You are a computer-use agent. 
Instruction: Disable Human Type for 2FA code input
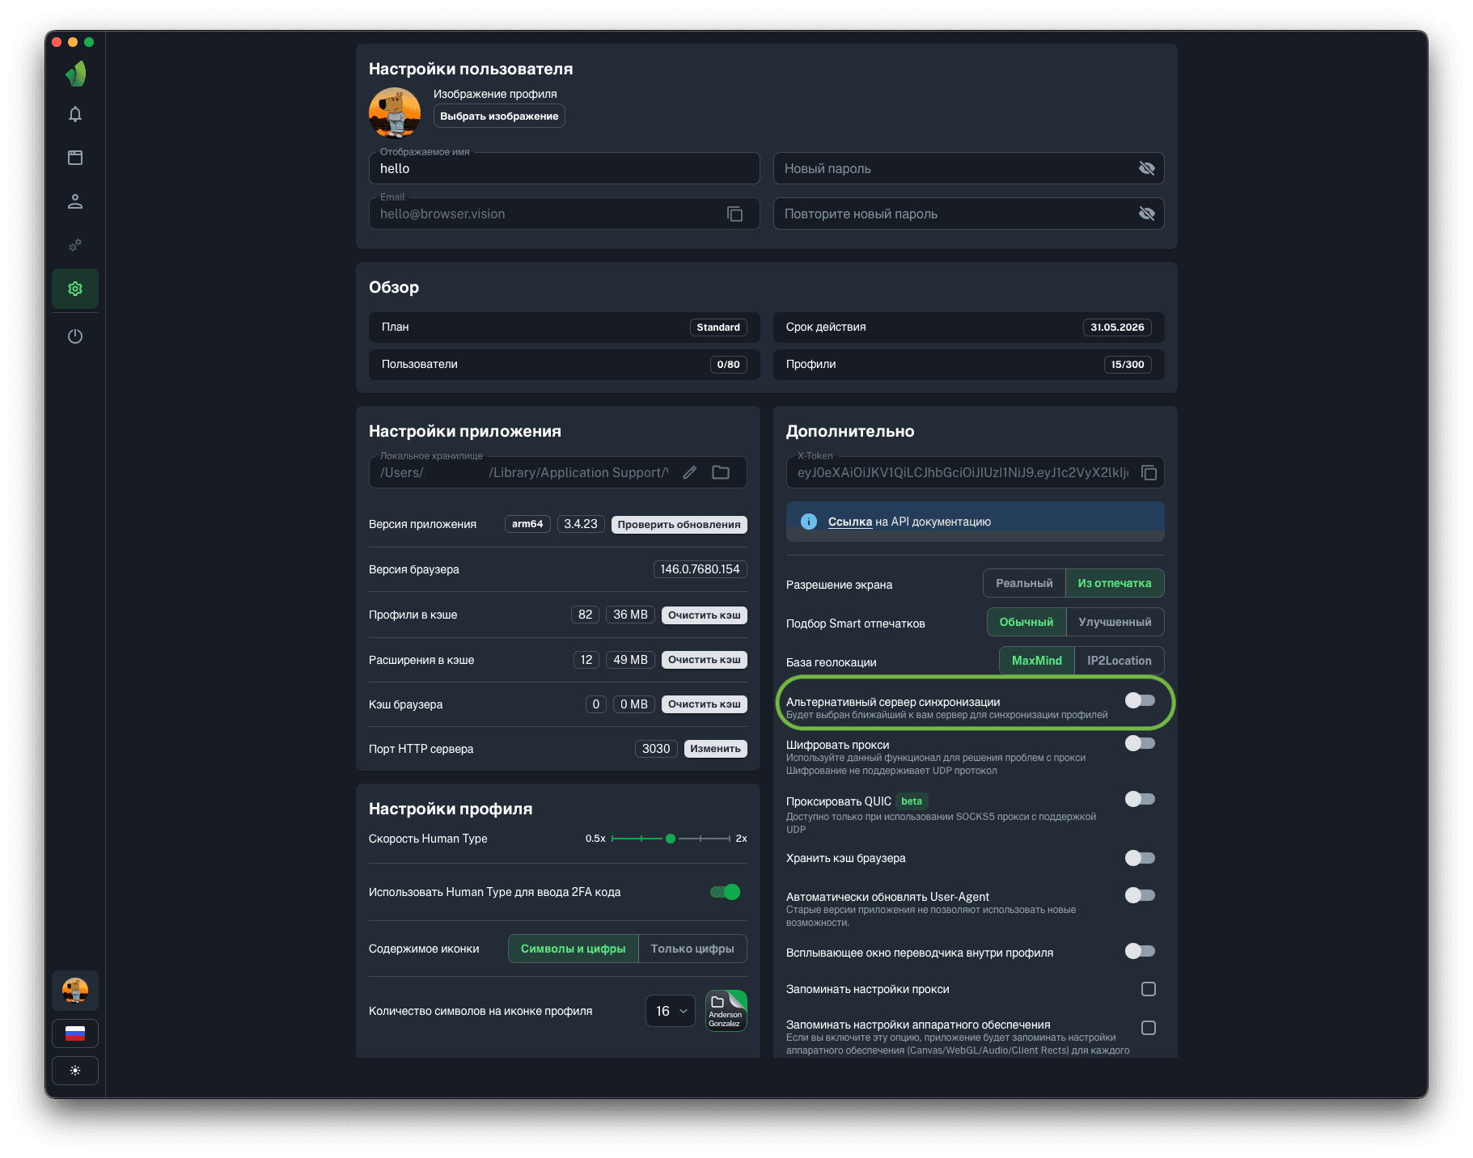pyautogui.click(x=726, y=892)
